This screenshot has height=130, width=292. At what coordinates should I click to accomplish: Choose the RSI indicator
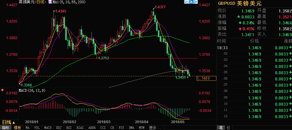pos(69,128)
